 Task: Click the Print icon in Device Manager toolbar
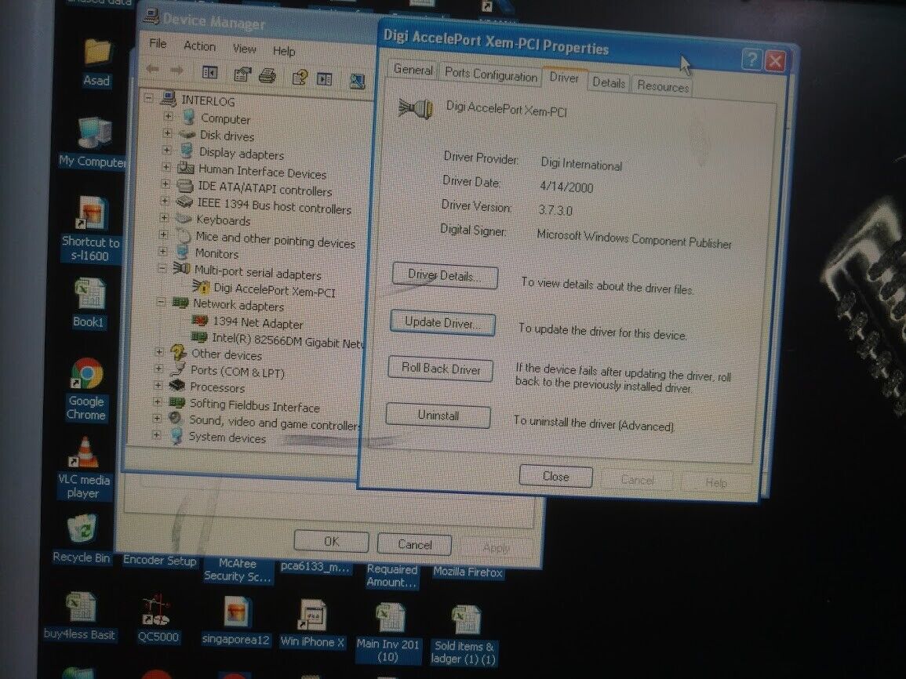[x=267, y=75]
